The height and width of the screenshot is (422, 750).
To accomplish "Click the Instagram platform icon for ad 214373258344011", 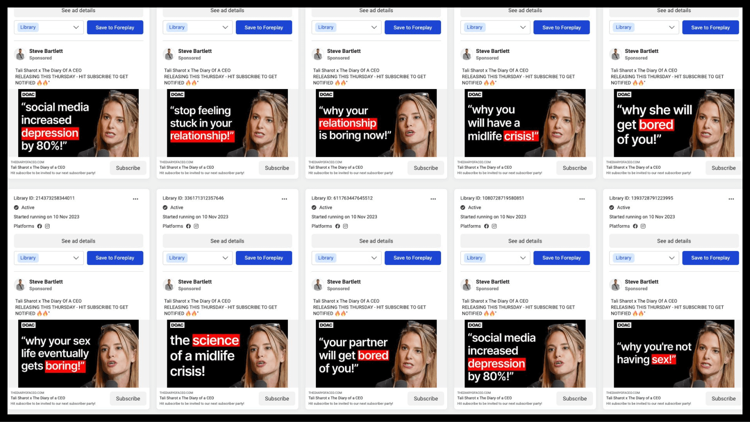I will [47, 226].
